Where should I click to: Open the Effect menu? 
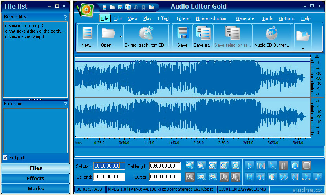(x=163, y=18)
